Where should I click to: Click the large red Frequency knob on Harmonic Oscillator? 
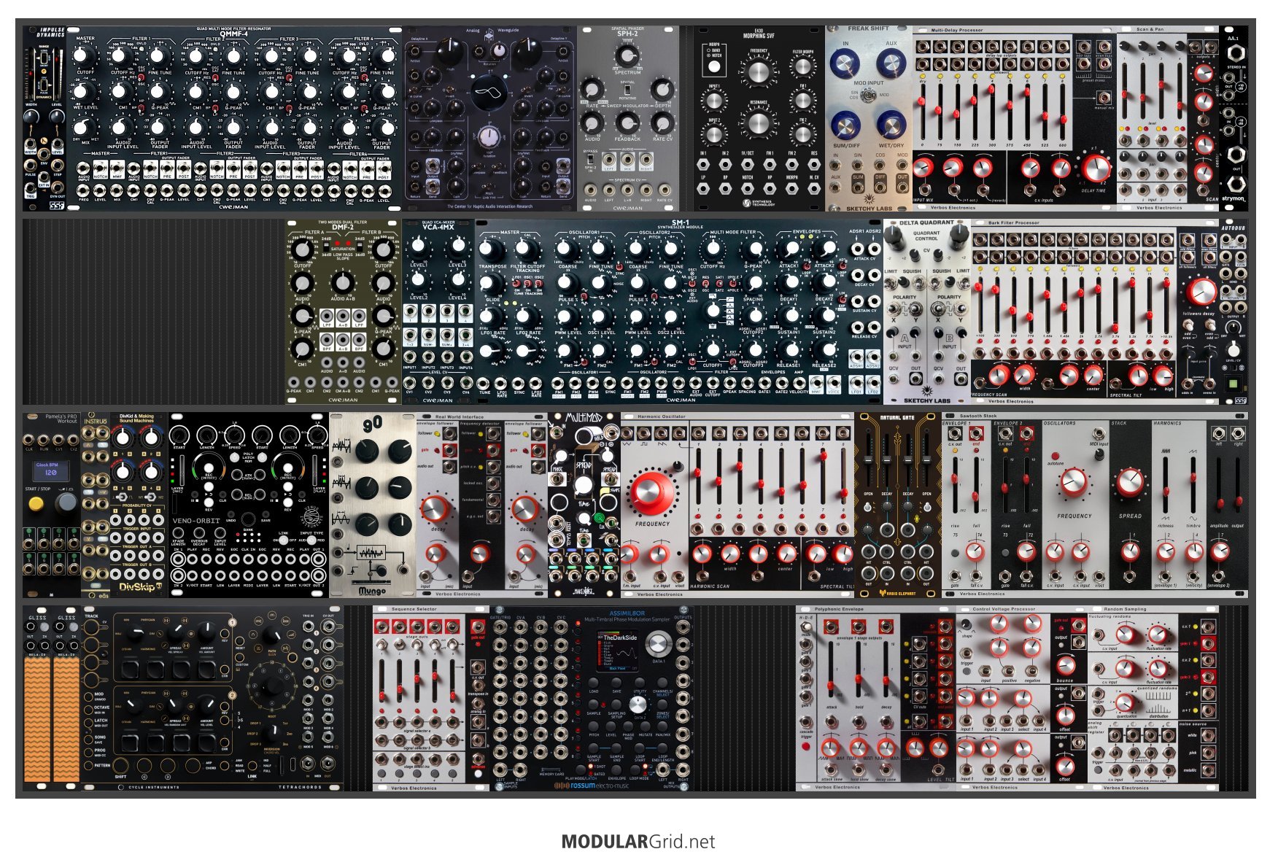651,492
